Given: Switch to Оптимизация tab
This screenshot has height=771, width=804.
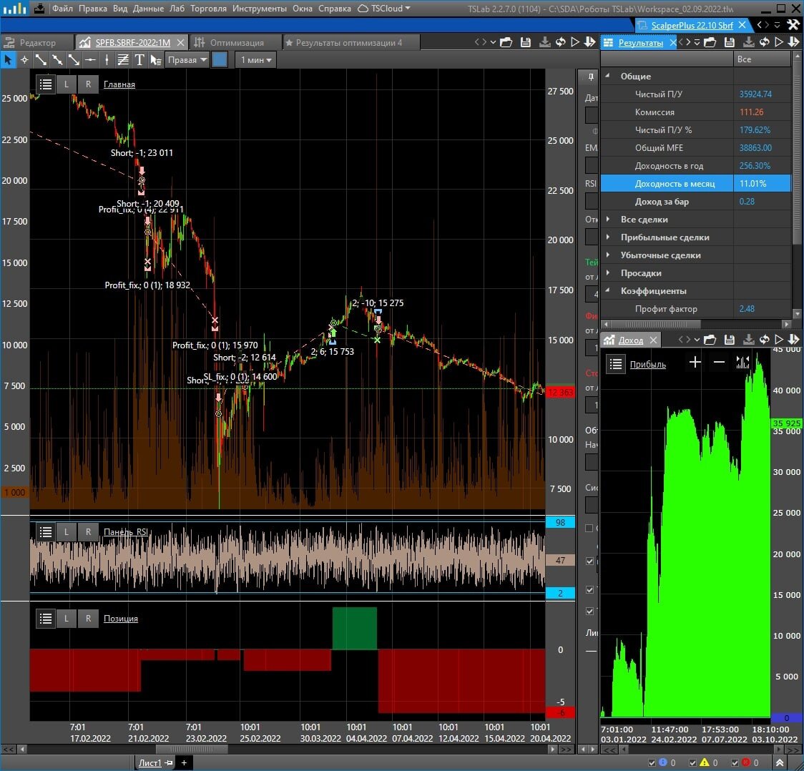Looking at the screenshot, I should coord(235,42).
